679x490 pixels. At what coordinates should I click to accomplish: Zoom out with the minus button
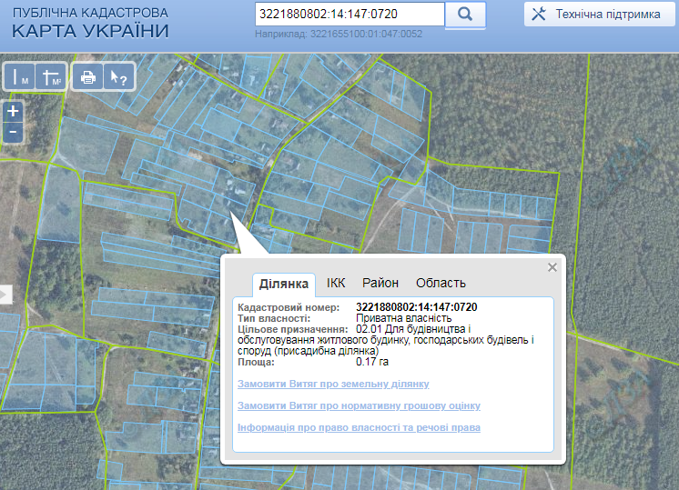pos(13,131)
